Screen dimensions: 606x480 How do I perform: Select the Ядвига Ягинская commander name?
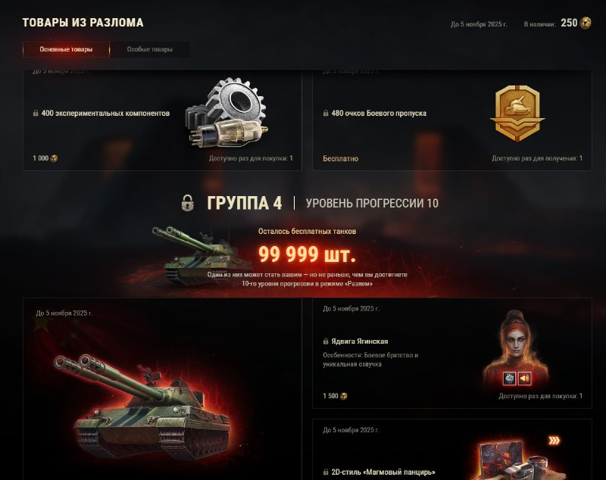[x=360, y=341]
